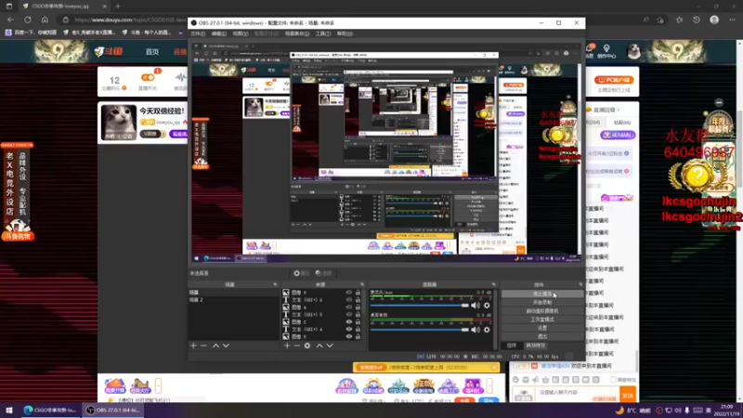
Task: Open desktop audio settings gear
Action: tap(487, 330)
